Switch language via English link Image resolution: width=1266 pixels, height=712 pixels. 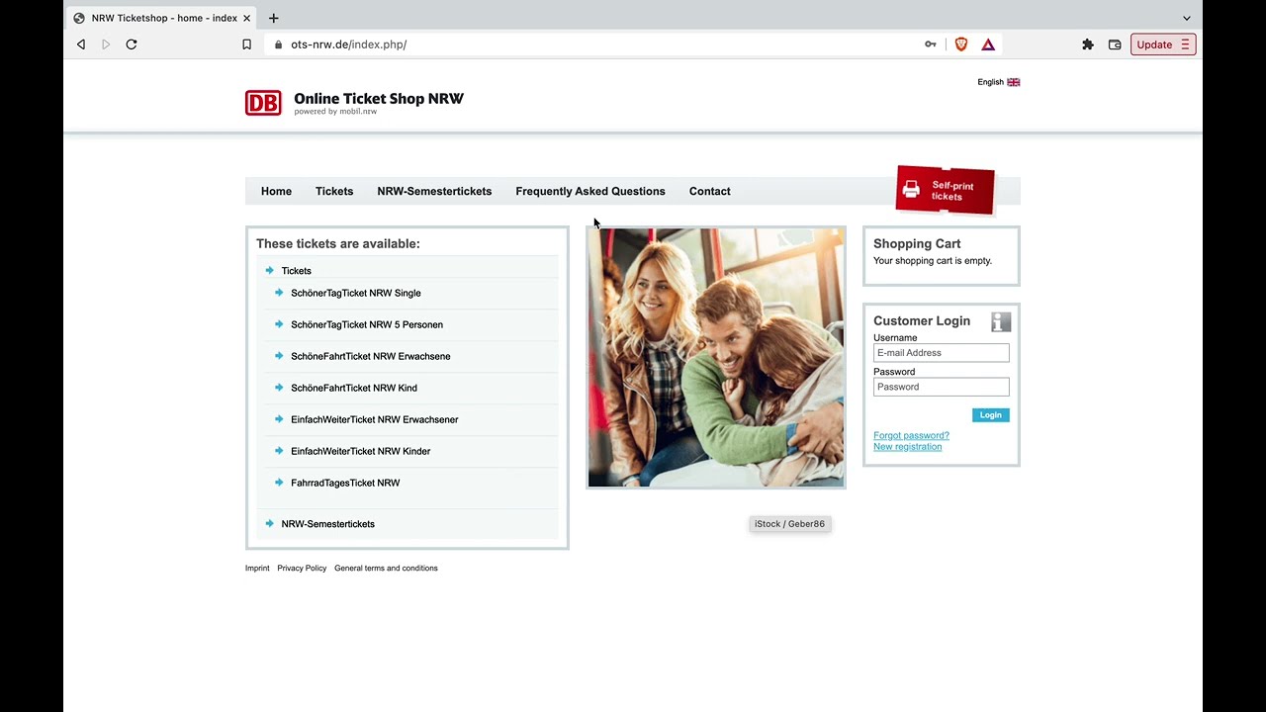click(x=990, y=82)
